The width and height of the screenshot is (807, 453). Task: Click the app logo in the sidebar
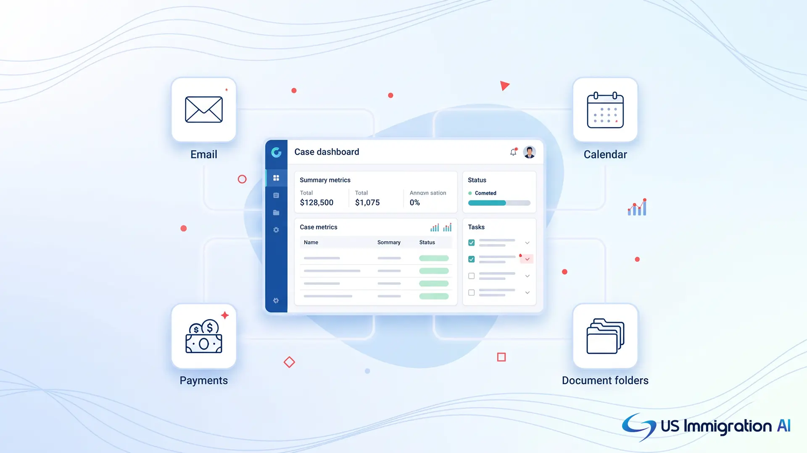pyautogui.click(x=276, y=152)
